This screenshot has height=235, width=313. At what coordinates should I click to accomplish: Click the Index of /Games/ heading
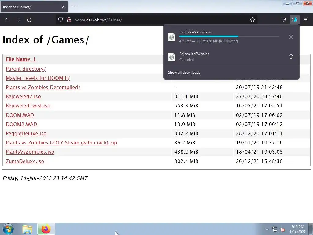[x=46, y=39]
